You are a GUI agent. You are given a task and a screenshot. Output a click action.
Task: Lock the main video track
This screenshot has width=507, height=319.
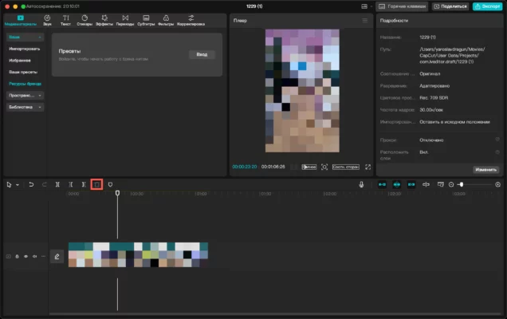17,256
